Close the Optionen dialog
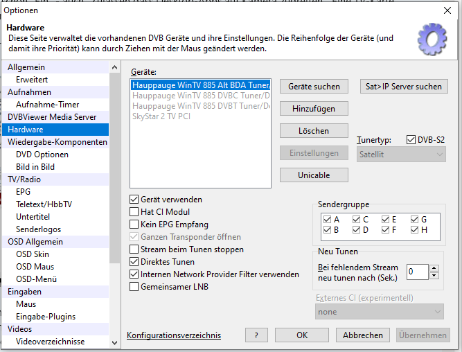 (447, 10)
